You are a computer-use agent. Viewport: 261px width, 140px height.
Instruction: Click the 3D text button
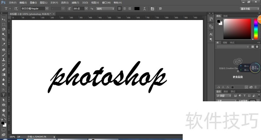pyautogui.click(x=160, y=9)
